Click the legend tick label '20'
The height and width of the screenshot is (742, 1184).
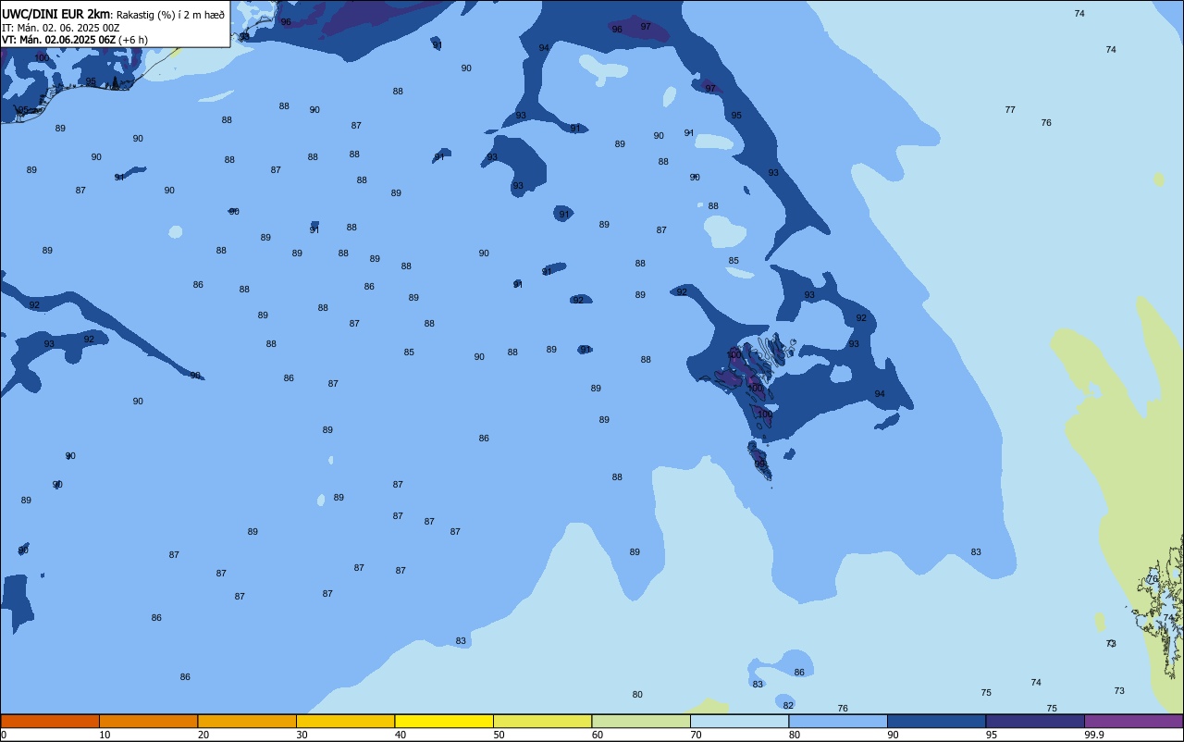(203, 735)
